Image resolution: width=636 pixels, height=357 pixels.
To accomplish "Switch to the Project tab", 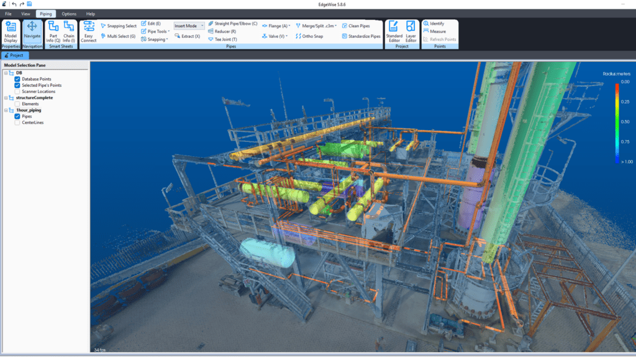I will pyautogui.click(x=14, y=55).
